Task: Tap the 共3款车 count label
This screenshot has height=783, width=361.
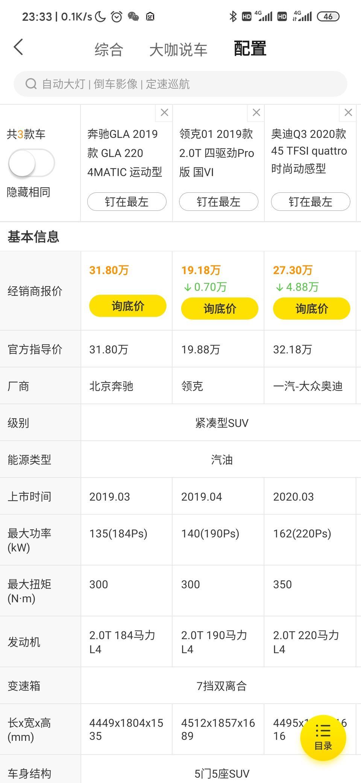Action: [x=26, y=134]
